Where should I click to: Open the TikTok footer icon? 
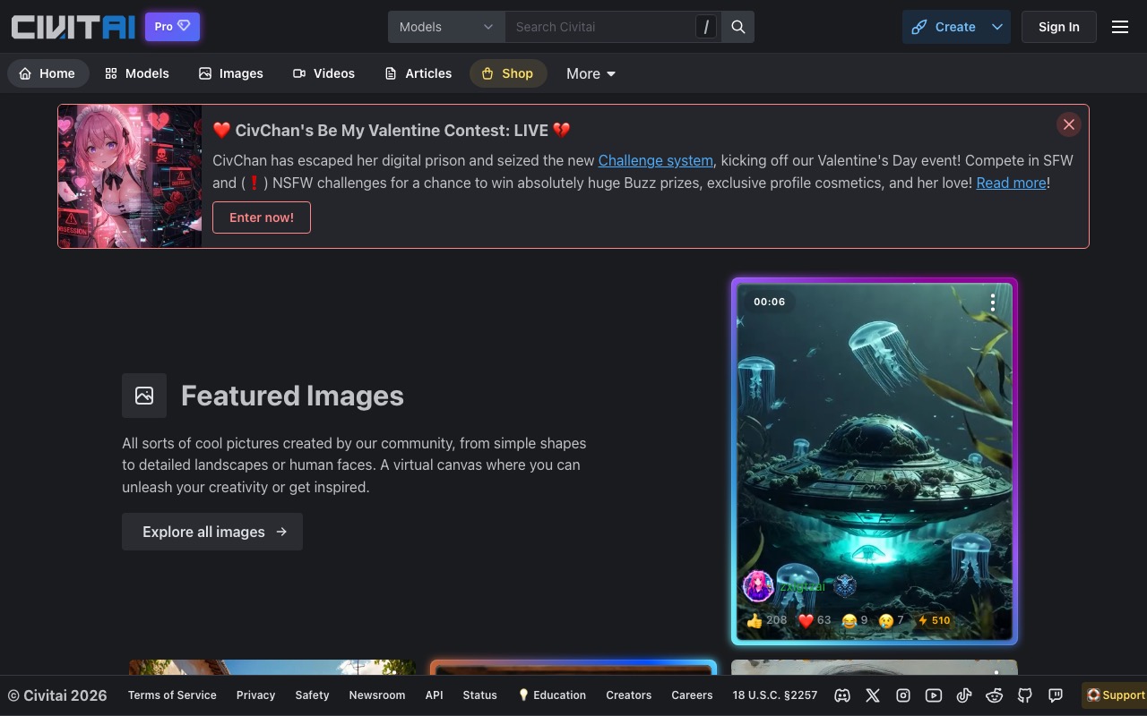point(964,695)
